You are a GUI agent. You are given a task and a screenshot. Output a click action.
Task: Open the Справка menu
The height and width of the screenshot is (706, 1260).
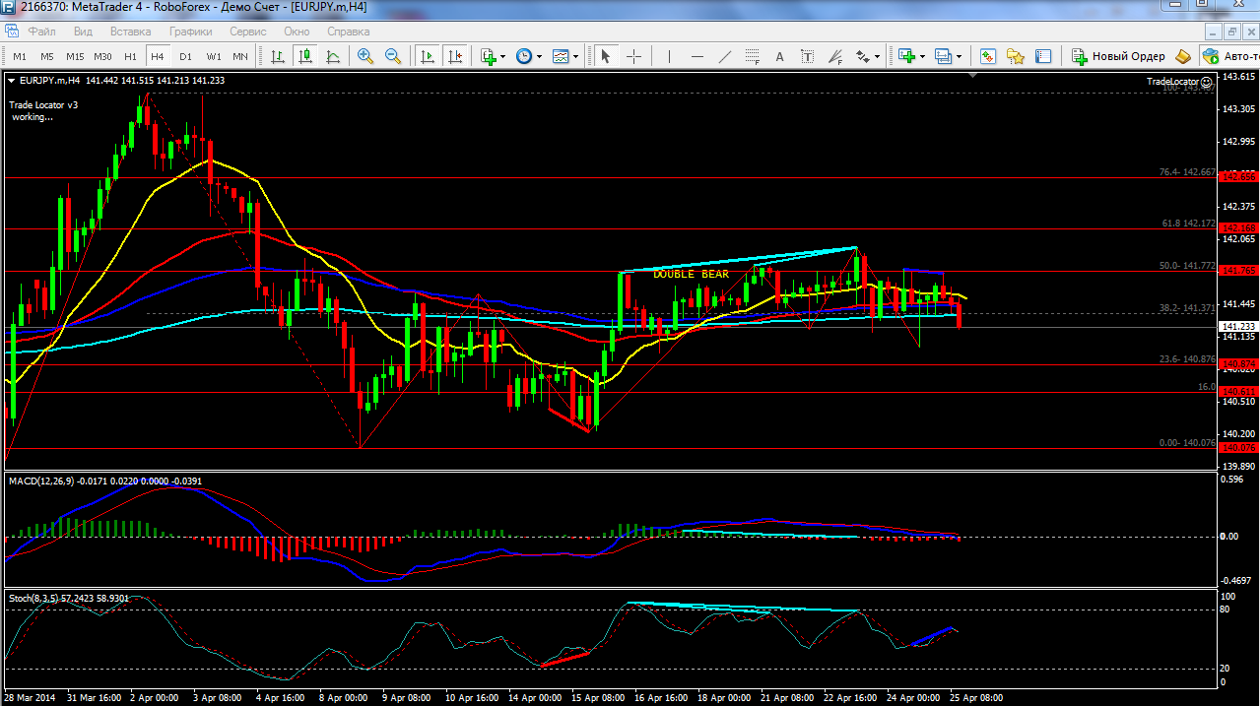point(348,31)
